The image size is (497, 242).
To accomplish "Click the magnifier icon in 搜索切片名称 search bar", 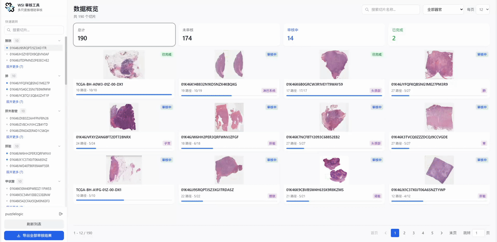I will point(367,9).
